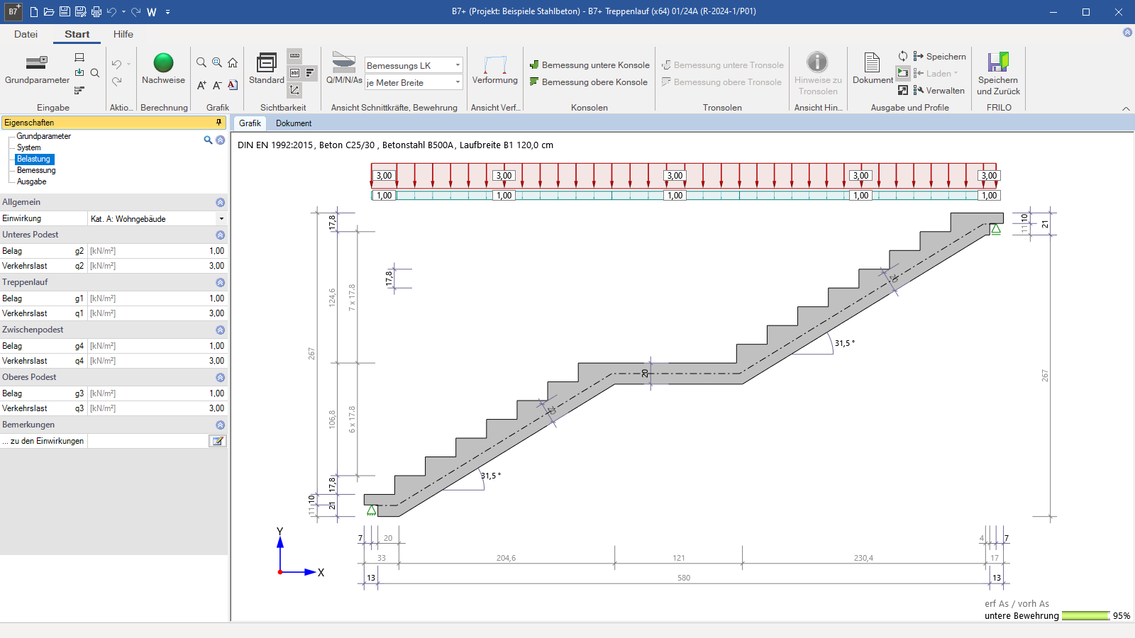Click Speichern und Zurück FRILO icon
1135x638 pixels.
point(998,74)
